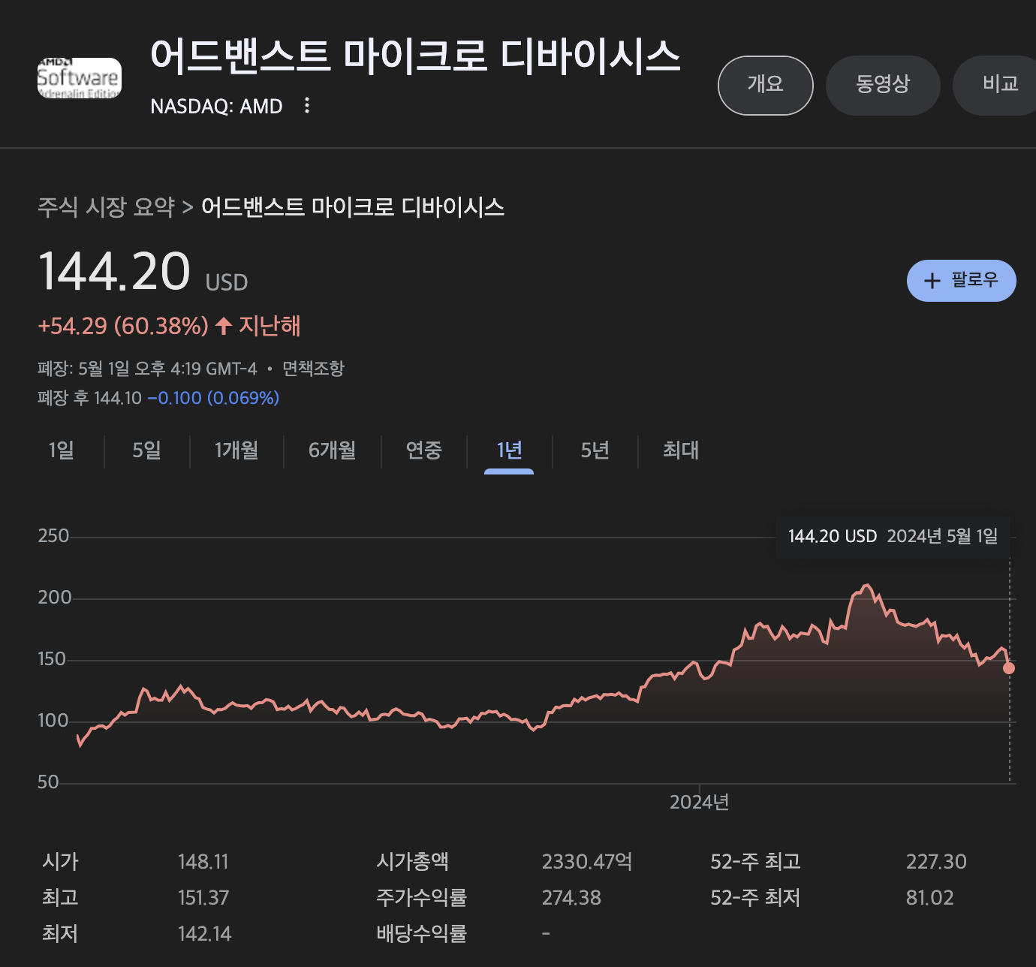Click the 52-주 최저 value 81.02
This screenshot has width=1036, height=967.
929,898
